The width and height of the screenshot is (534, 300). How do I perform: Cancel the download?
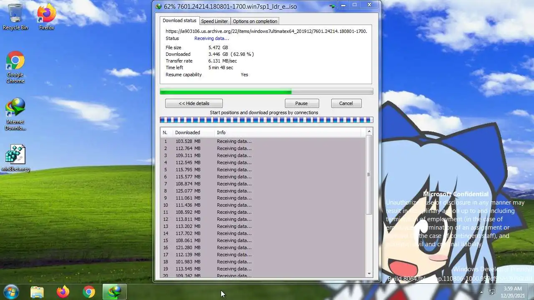coord(346,103)
